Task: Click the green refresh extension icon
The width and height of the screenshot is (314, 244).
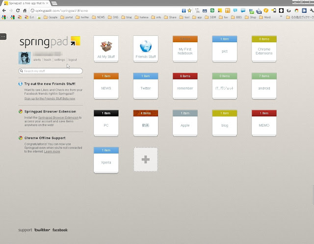Action: point(212,10)
